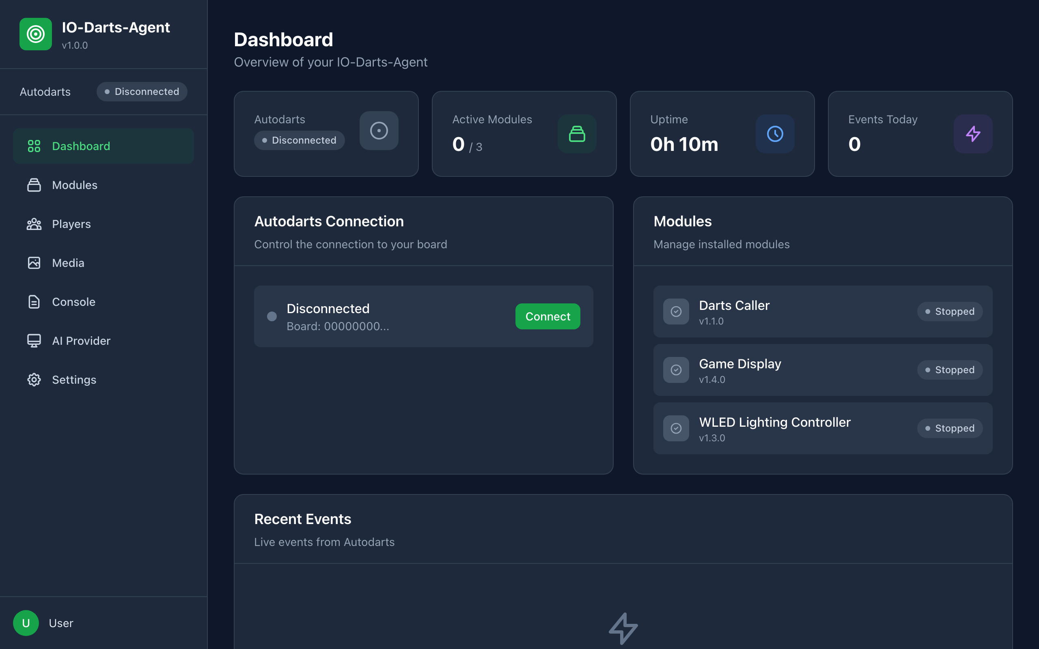Image resolution: width=1039 pixels, height=649 pixels.
Task: Click the Players group icon
Action: pyautogui.click(x=34, y=224)
